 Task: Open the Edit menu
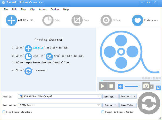[14, 9]
